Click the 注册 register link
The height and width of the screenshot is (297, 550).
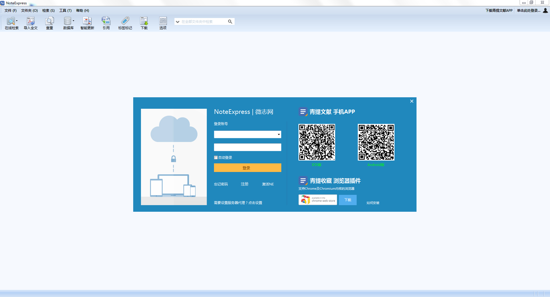click(x=245, y=184)
